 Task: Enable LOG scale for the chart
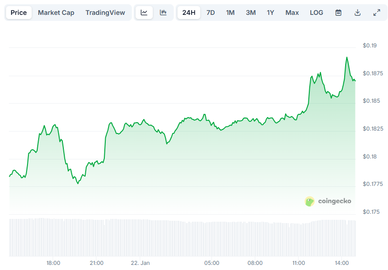pyautogui.click(x=316, y=13)
